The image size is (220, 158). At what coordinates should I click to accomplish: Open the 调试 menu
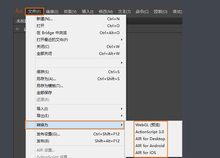177,11
